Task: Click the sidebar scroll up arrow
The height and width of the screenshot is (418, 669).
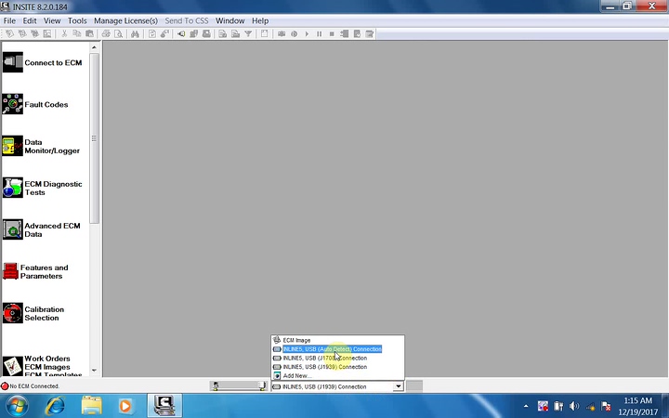Action: click(x=94, y=47)
